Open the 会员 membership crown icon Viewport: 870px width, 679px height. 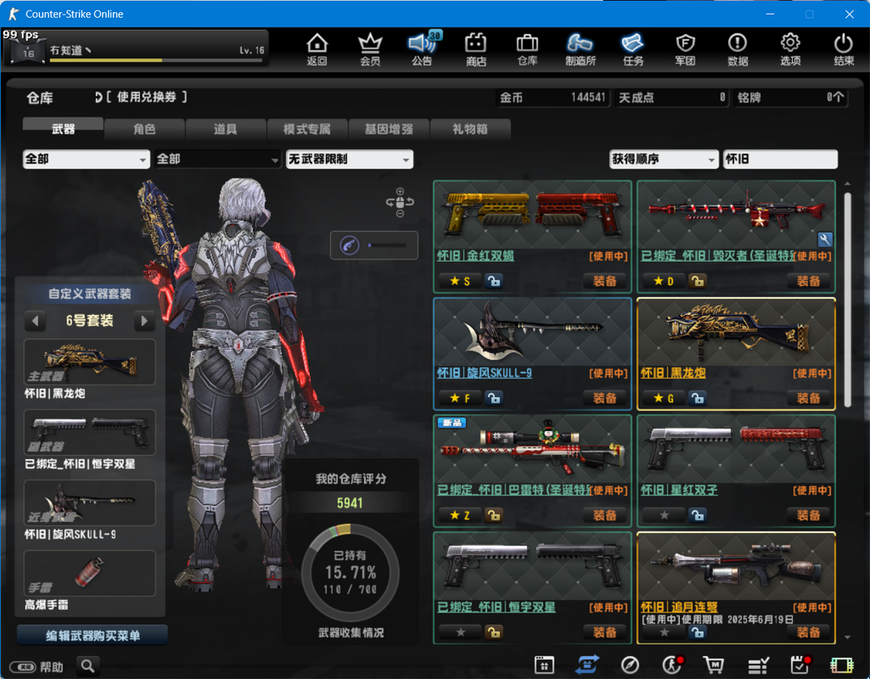(370, 49)
